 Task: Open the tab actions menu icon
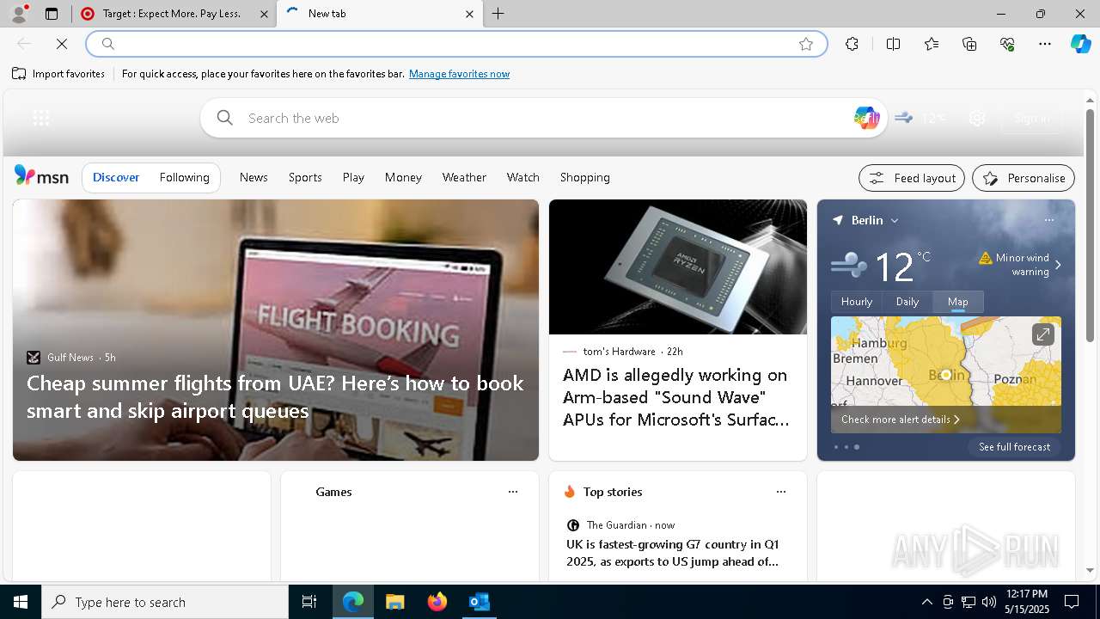tap(52, 14)
